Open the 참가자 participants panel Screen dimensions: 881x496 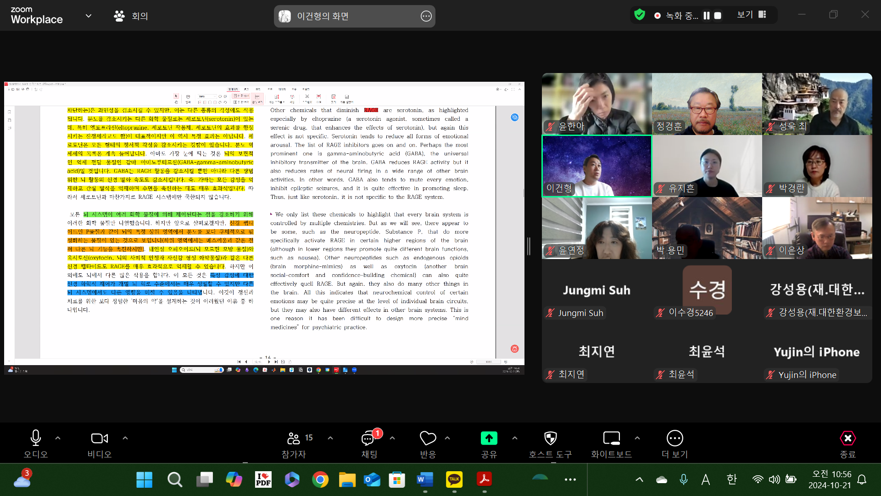click(x=294, y=444)
